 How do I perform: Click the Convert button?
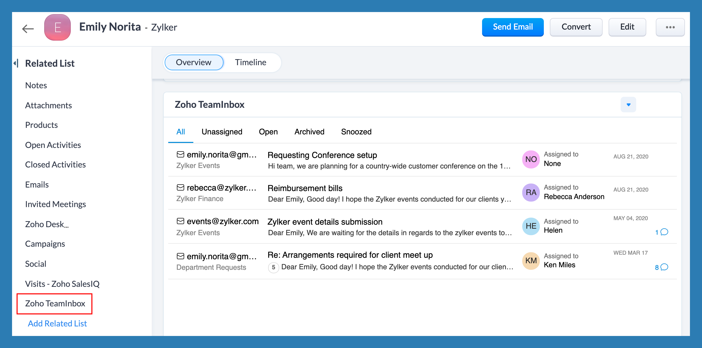click(576, 27)
